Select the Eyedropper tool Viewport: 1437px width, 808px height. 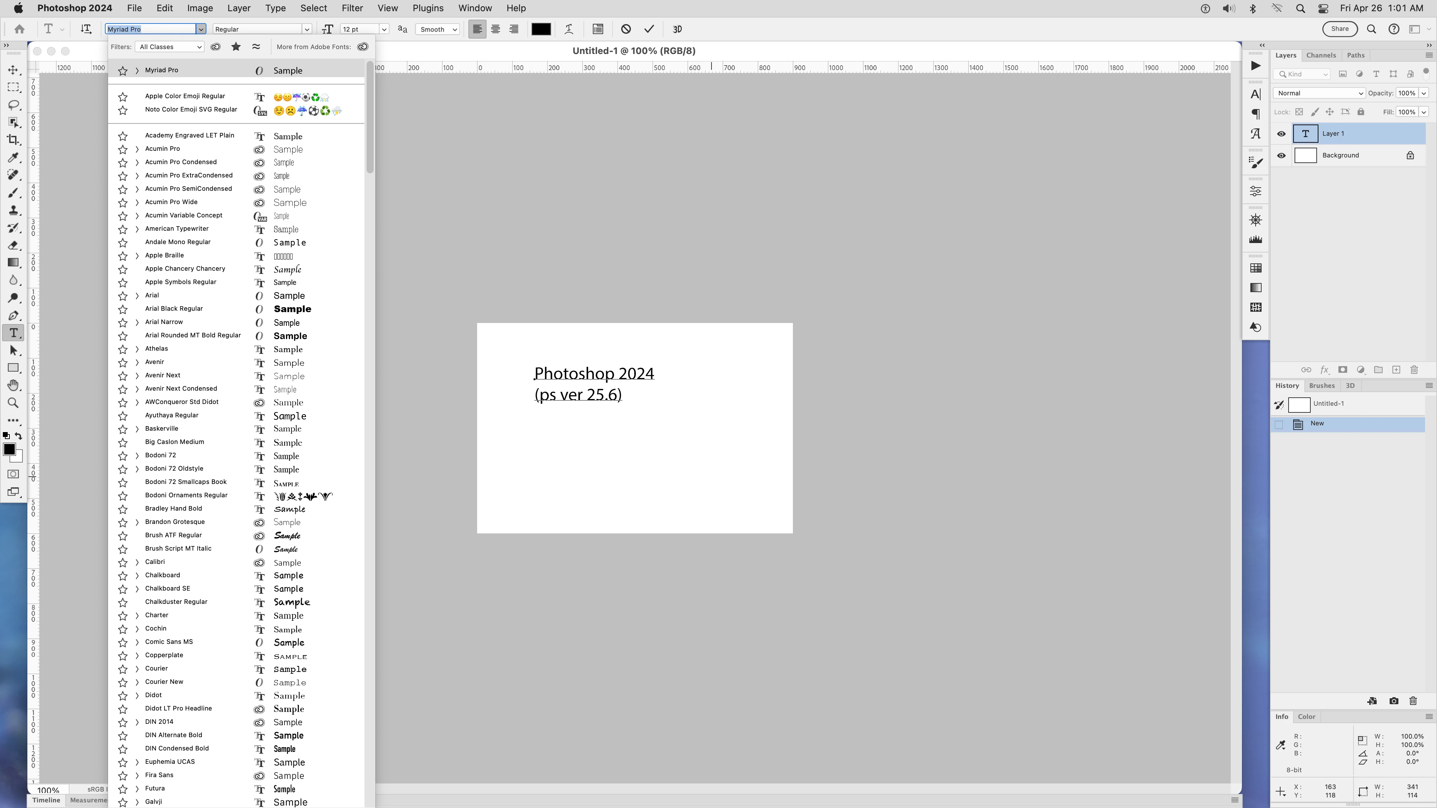(x=13, y=157)
